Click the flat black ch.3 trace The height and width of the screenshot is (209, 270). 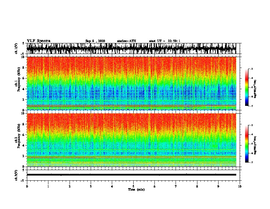point(131,175)
